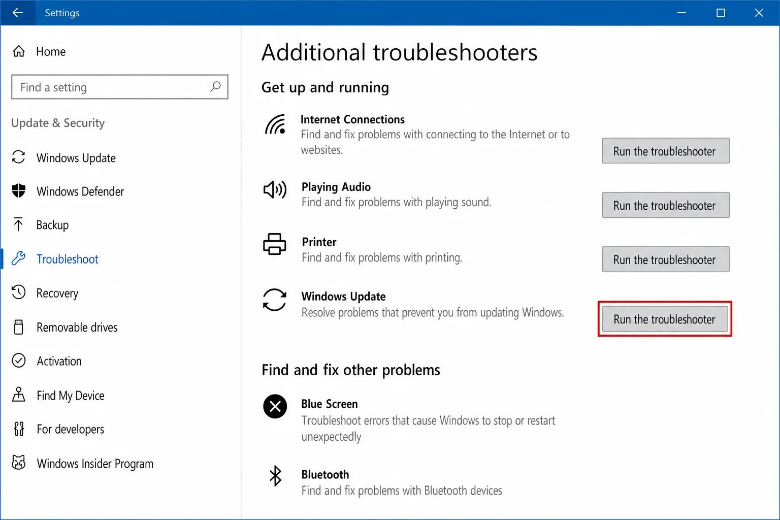This screenshot has width=780, height=520.
Task: Select the Playing Audio troubleshooter title
Action: [x=336, y=187]
